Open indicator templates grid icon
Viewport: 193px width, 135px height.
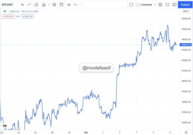point(54,5)
